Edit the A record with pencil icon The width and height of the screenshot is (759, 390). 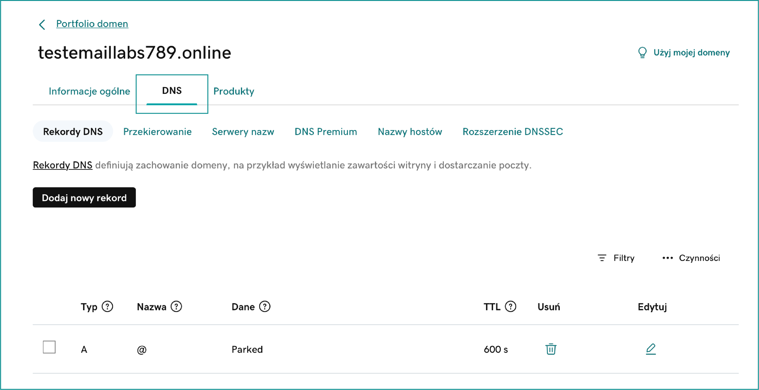651,349
